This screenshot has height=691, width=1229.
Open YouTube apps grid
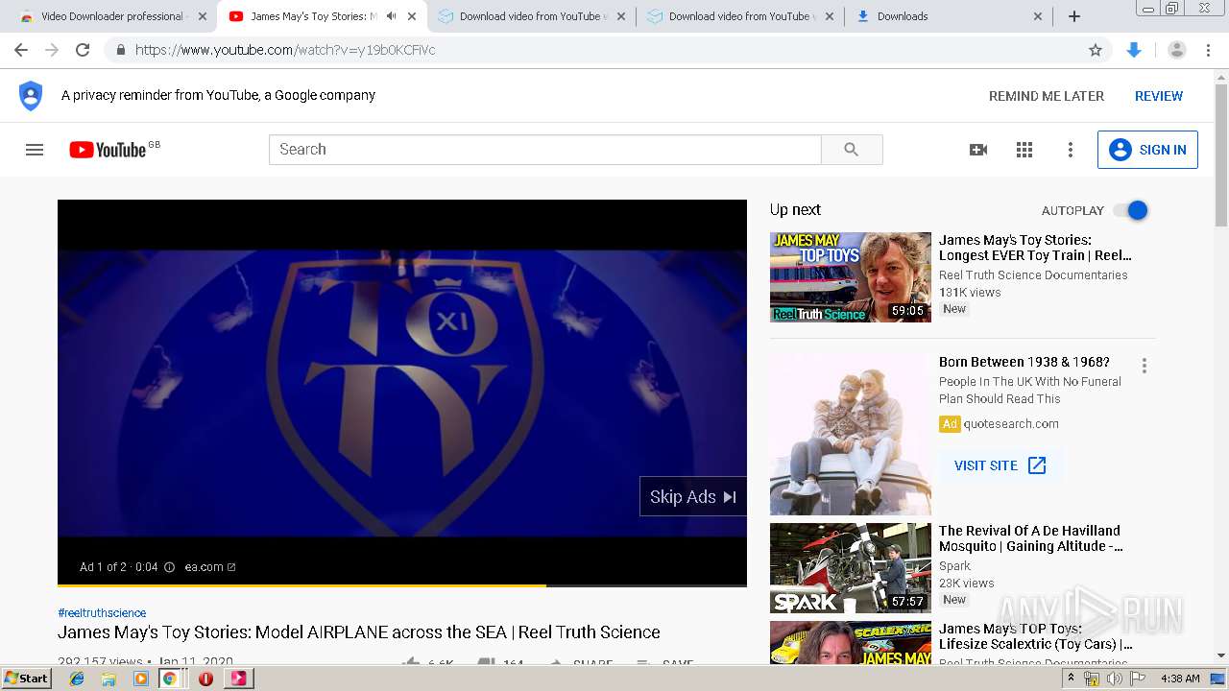pos(1024,150)
